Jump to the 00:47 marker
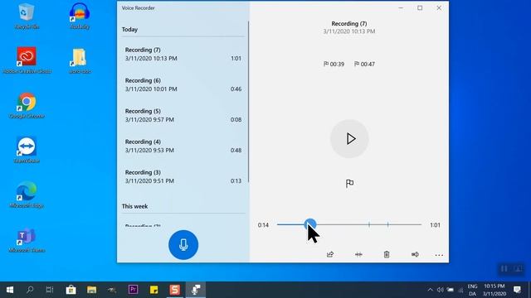Image resolution: width=531 pixels, height=298 pixels. [364, 64]
